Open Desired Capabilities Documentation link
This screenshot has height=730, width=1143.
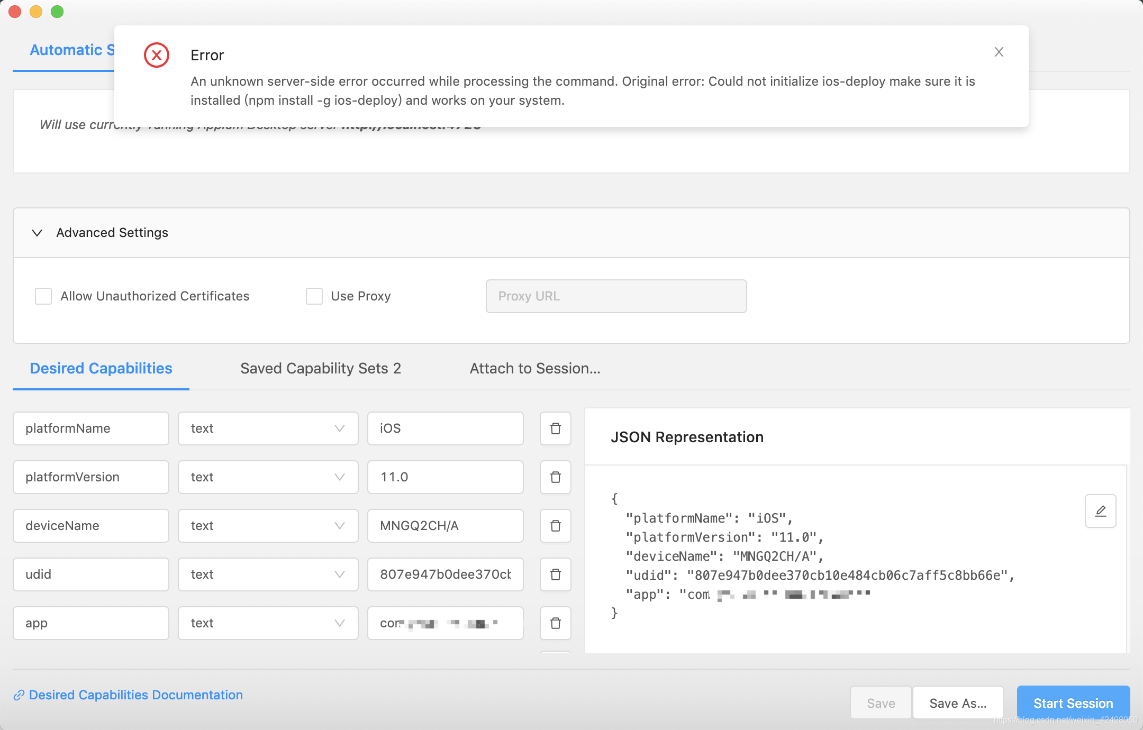[x=135, y=695]
